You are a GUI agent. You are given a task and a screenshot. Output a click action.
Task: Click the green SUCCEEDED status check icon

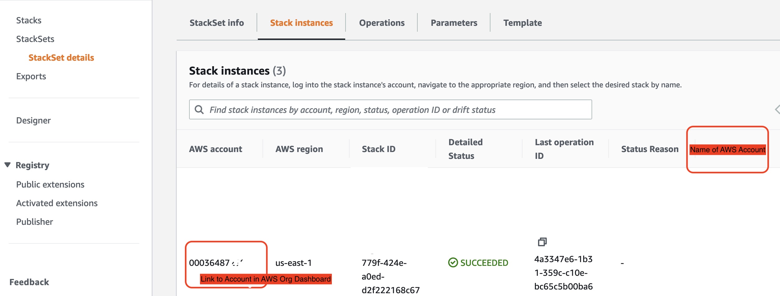(x=453, y=262)
